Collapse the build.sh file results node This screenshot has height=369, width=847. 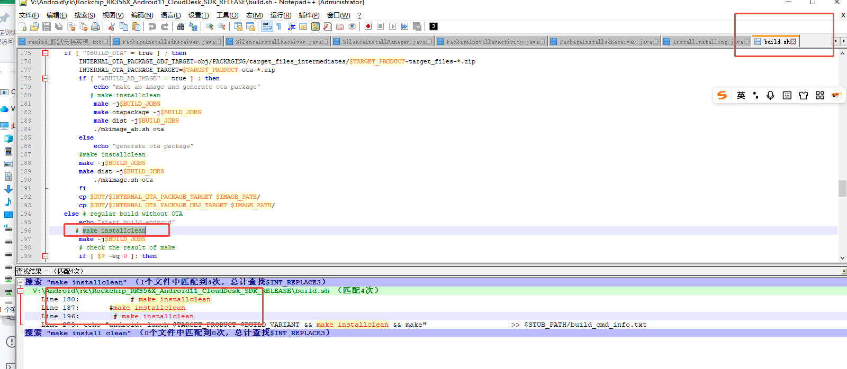[20, 291]
